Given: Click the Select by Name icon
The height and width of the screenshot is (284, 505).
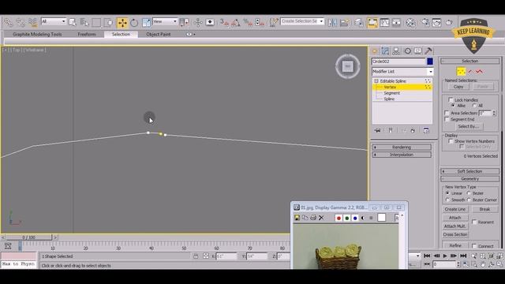Looking at the screenshot, I should 84,22.
